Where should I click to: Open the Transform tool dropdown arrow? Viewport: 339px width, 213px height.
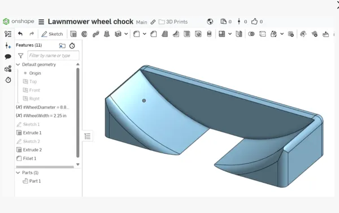pos(282,34)
